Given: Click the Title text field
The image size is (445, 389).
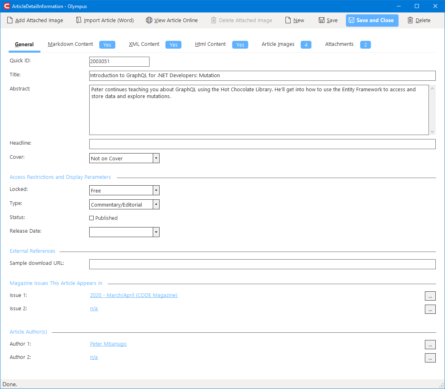Looking at the screenshot, I should pos(262,76).
